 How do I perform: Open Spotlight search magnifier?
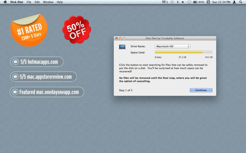pyautogui.click(x=241, y=2)
